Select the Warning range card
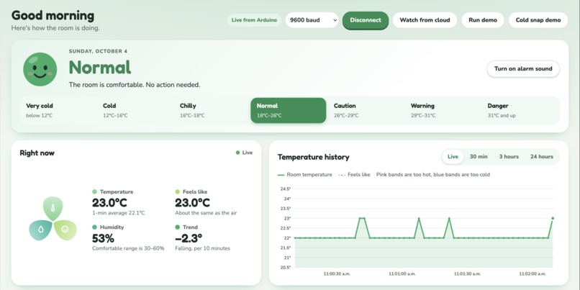This screenshot has height=290, width=580. tap(443, 110)
